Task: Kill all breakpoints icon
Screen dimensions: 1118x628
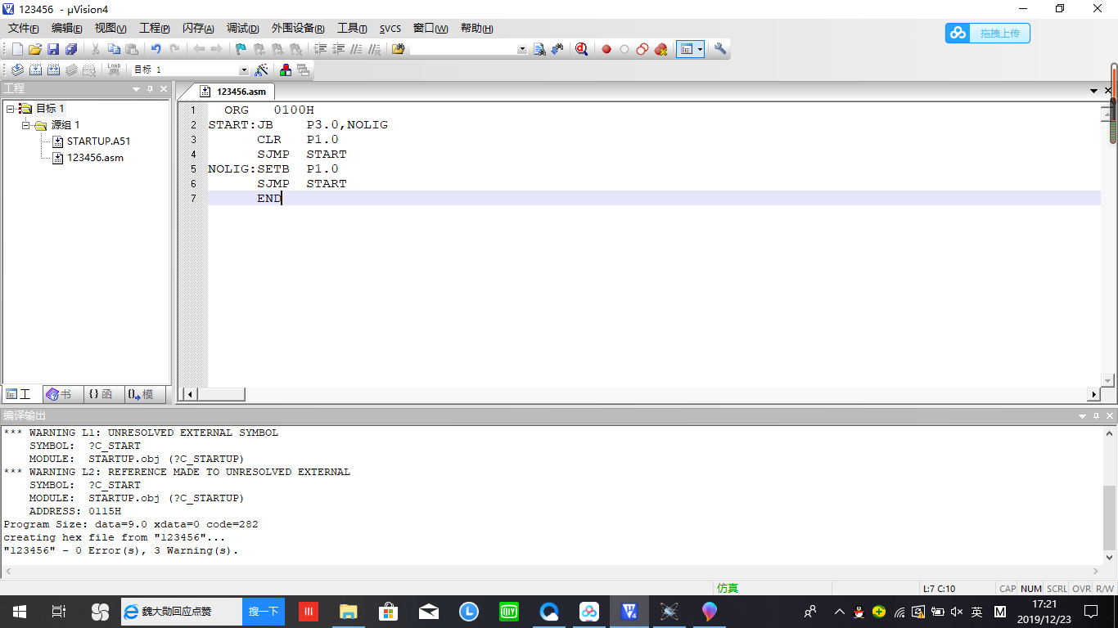Action: (x=661, y=49)
